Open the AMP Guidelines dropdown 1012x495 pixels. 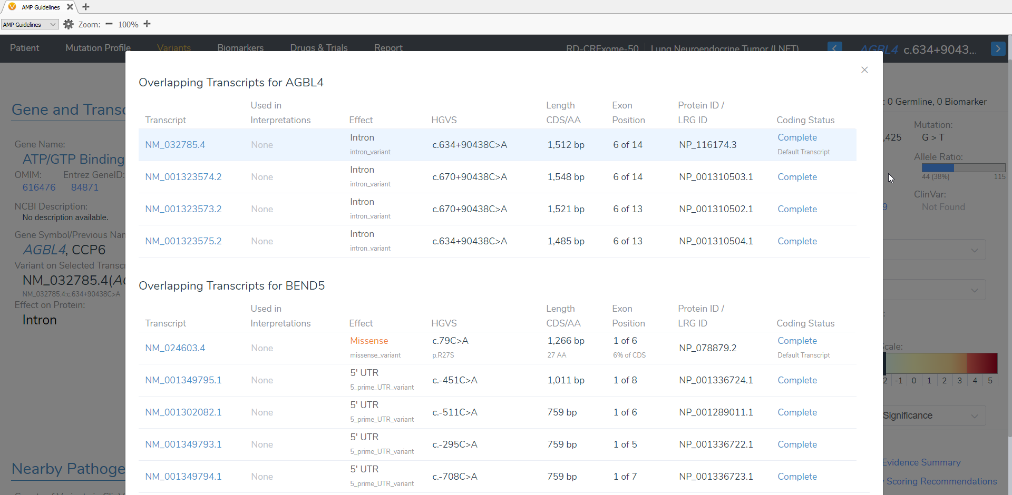pos(30,25)
